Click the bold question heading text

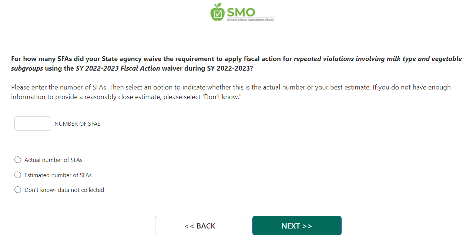(148, 59)
